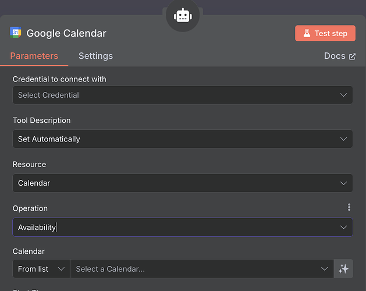Click the AI sparkle button beside Calendar

point(343,269)
